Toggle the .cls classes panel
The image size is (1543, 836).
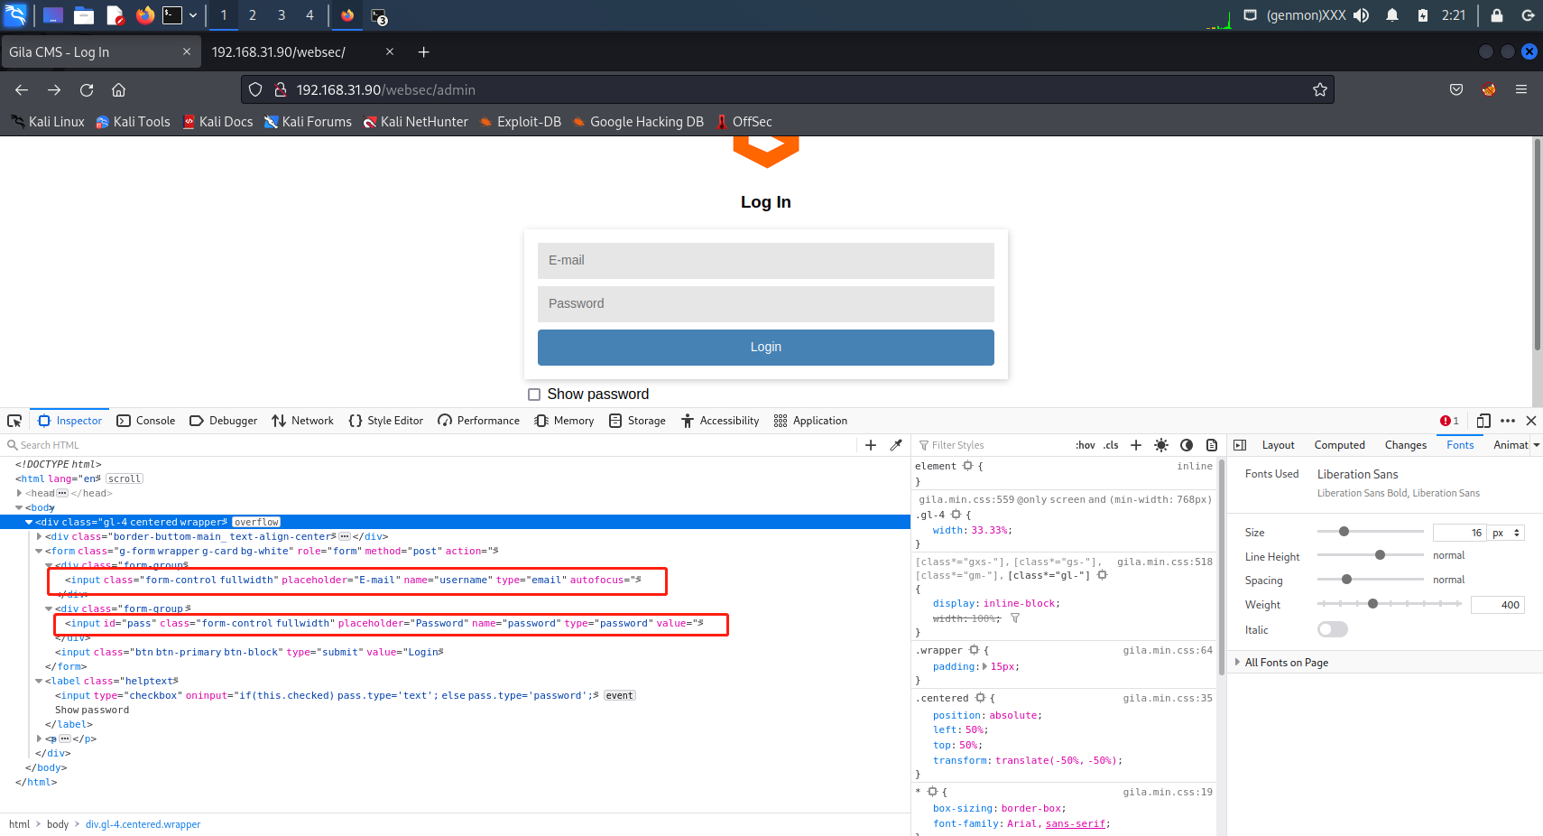[1111, 445]
